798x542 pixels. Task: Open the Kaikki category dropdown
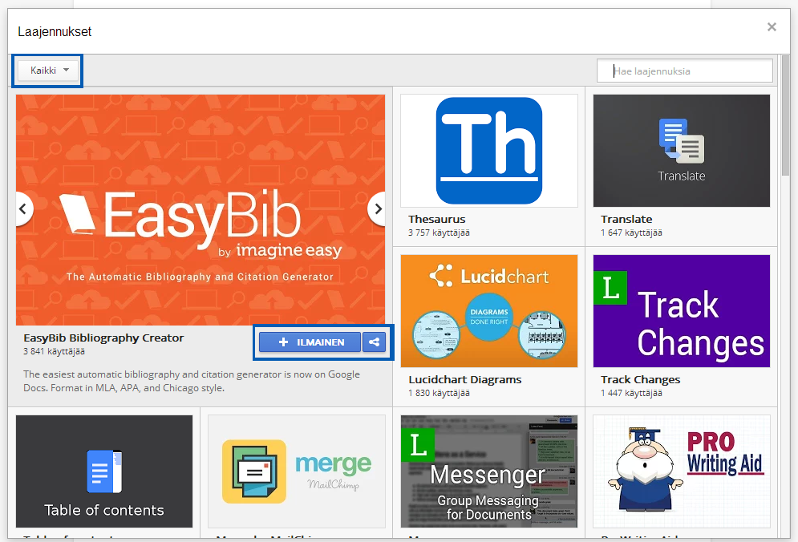coord(49,71)
